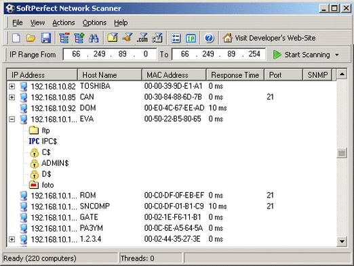Sort by the Response Time column header

click(235, 75)
